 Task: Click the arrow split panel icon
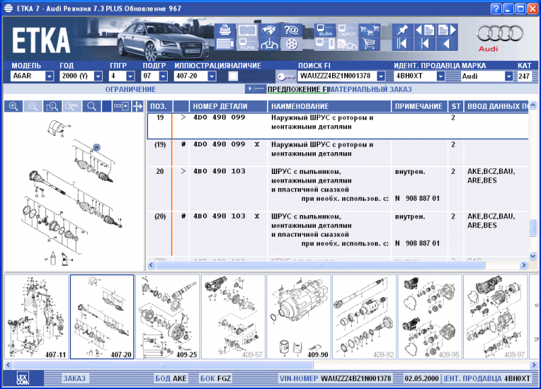pyautogui.click(x=138, y=106)
